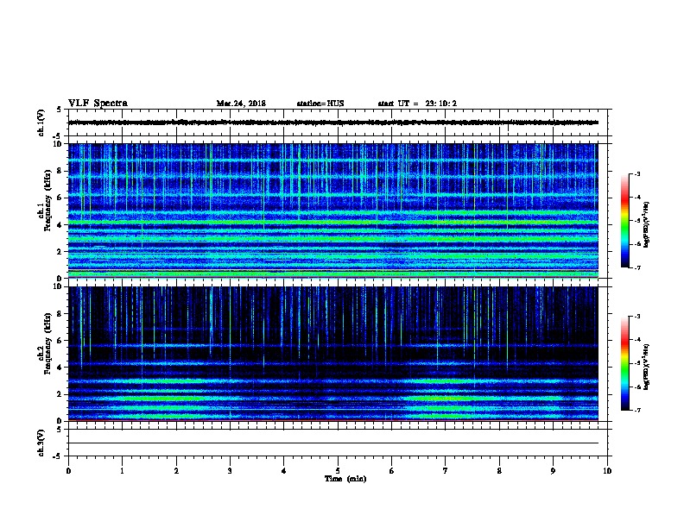The height and width of the screenshot is (528, 684).
Task: Click the ch.1(V) waveform axis label
Action: pos(41,123)
